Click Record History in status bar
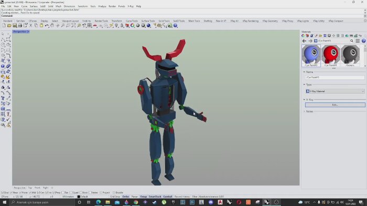The image size is (367, 206). point(182,197)
